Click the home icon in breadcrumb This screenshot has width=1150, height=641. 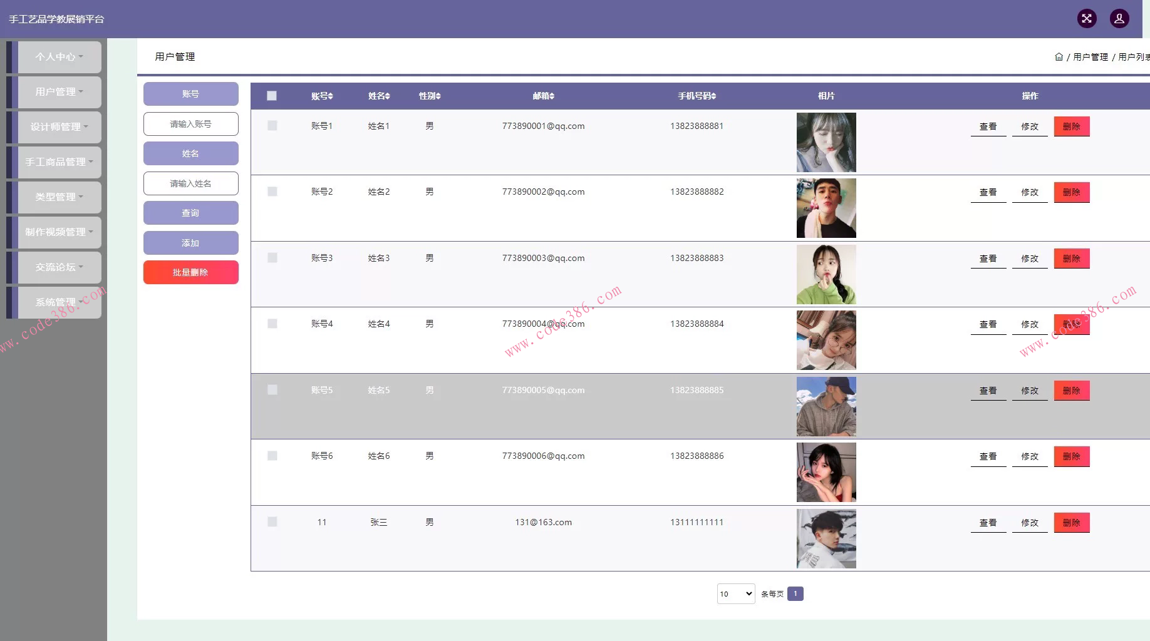tap(1059, 57)
